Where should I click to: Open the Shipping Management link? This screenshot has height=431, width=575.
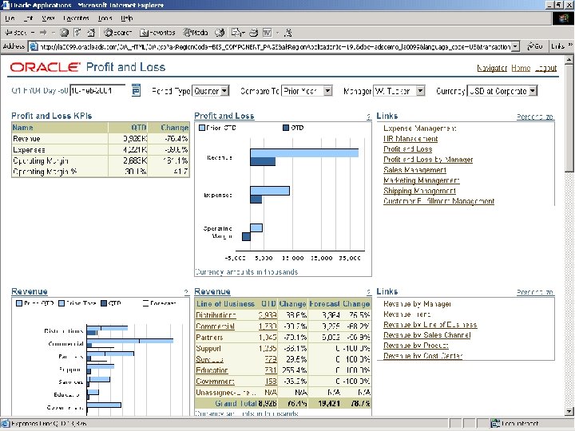[419, 191]
